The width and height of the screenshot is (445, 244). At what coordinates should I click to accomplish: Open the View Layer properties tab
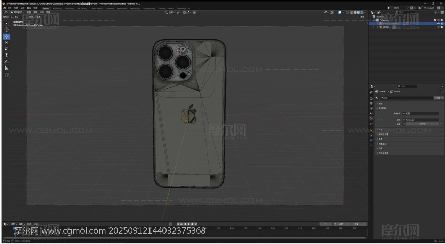(371, 108)
